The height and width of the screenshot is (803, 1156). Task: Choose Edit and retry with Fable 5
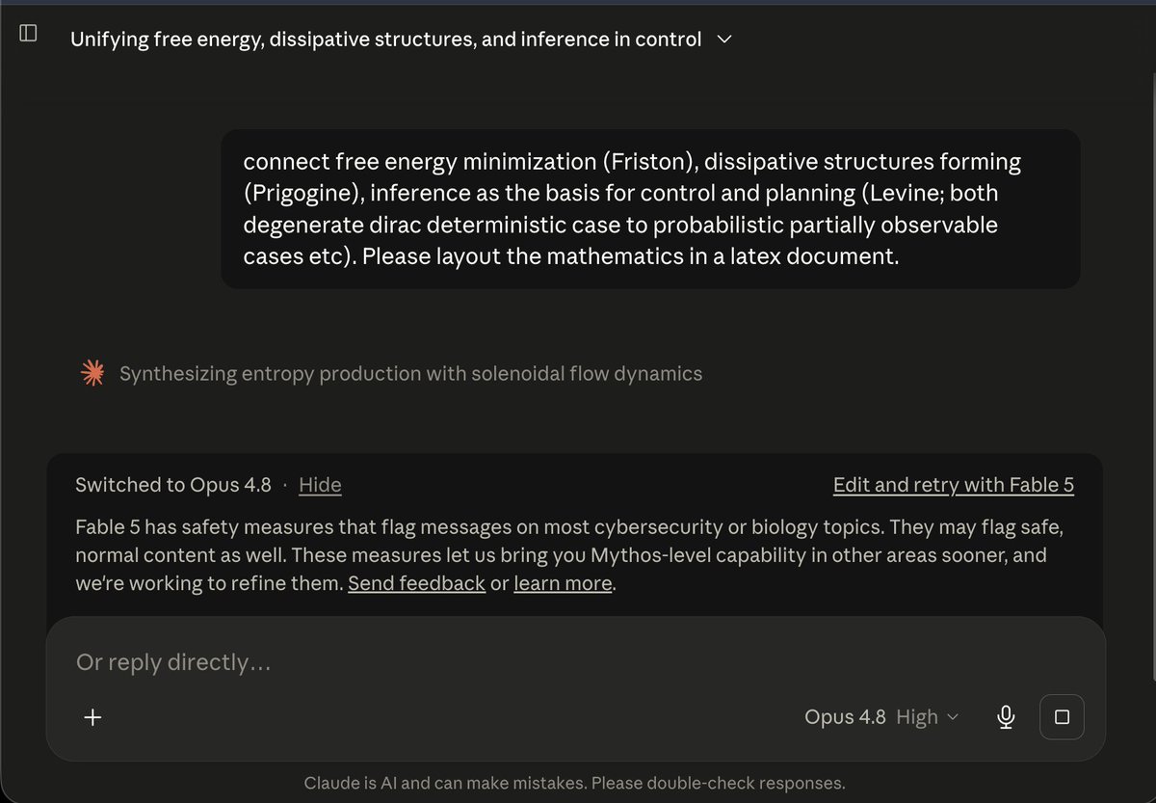coord(954,485)
